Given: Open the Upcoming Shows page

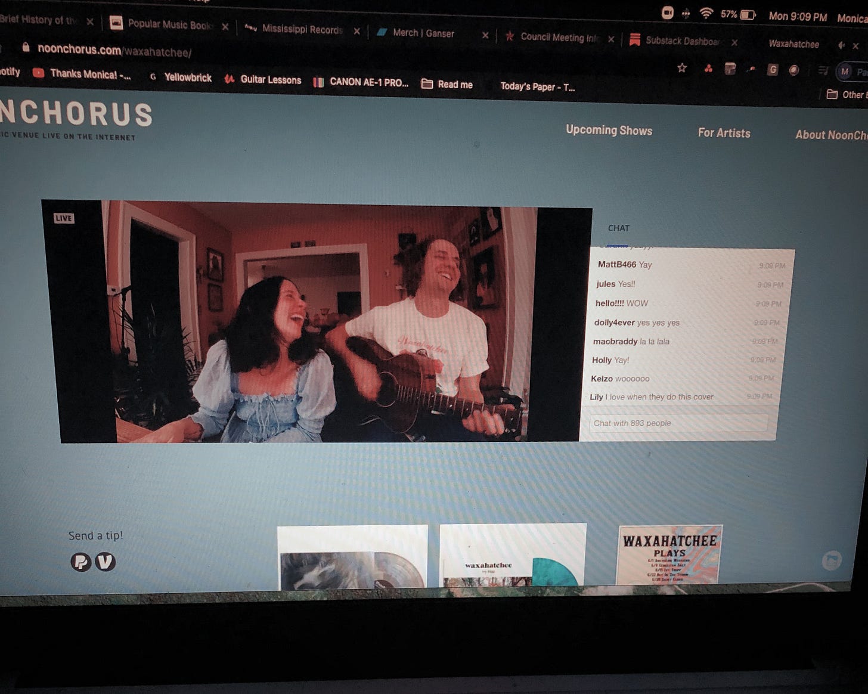Looking at the screenshot, I should tap(609, 130).
